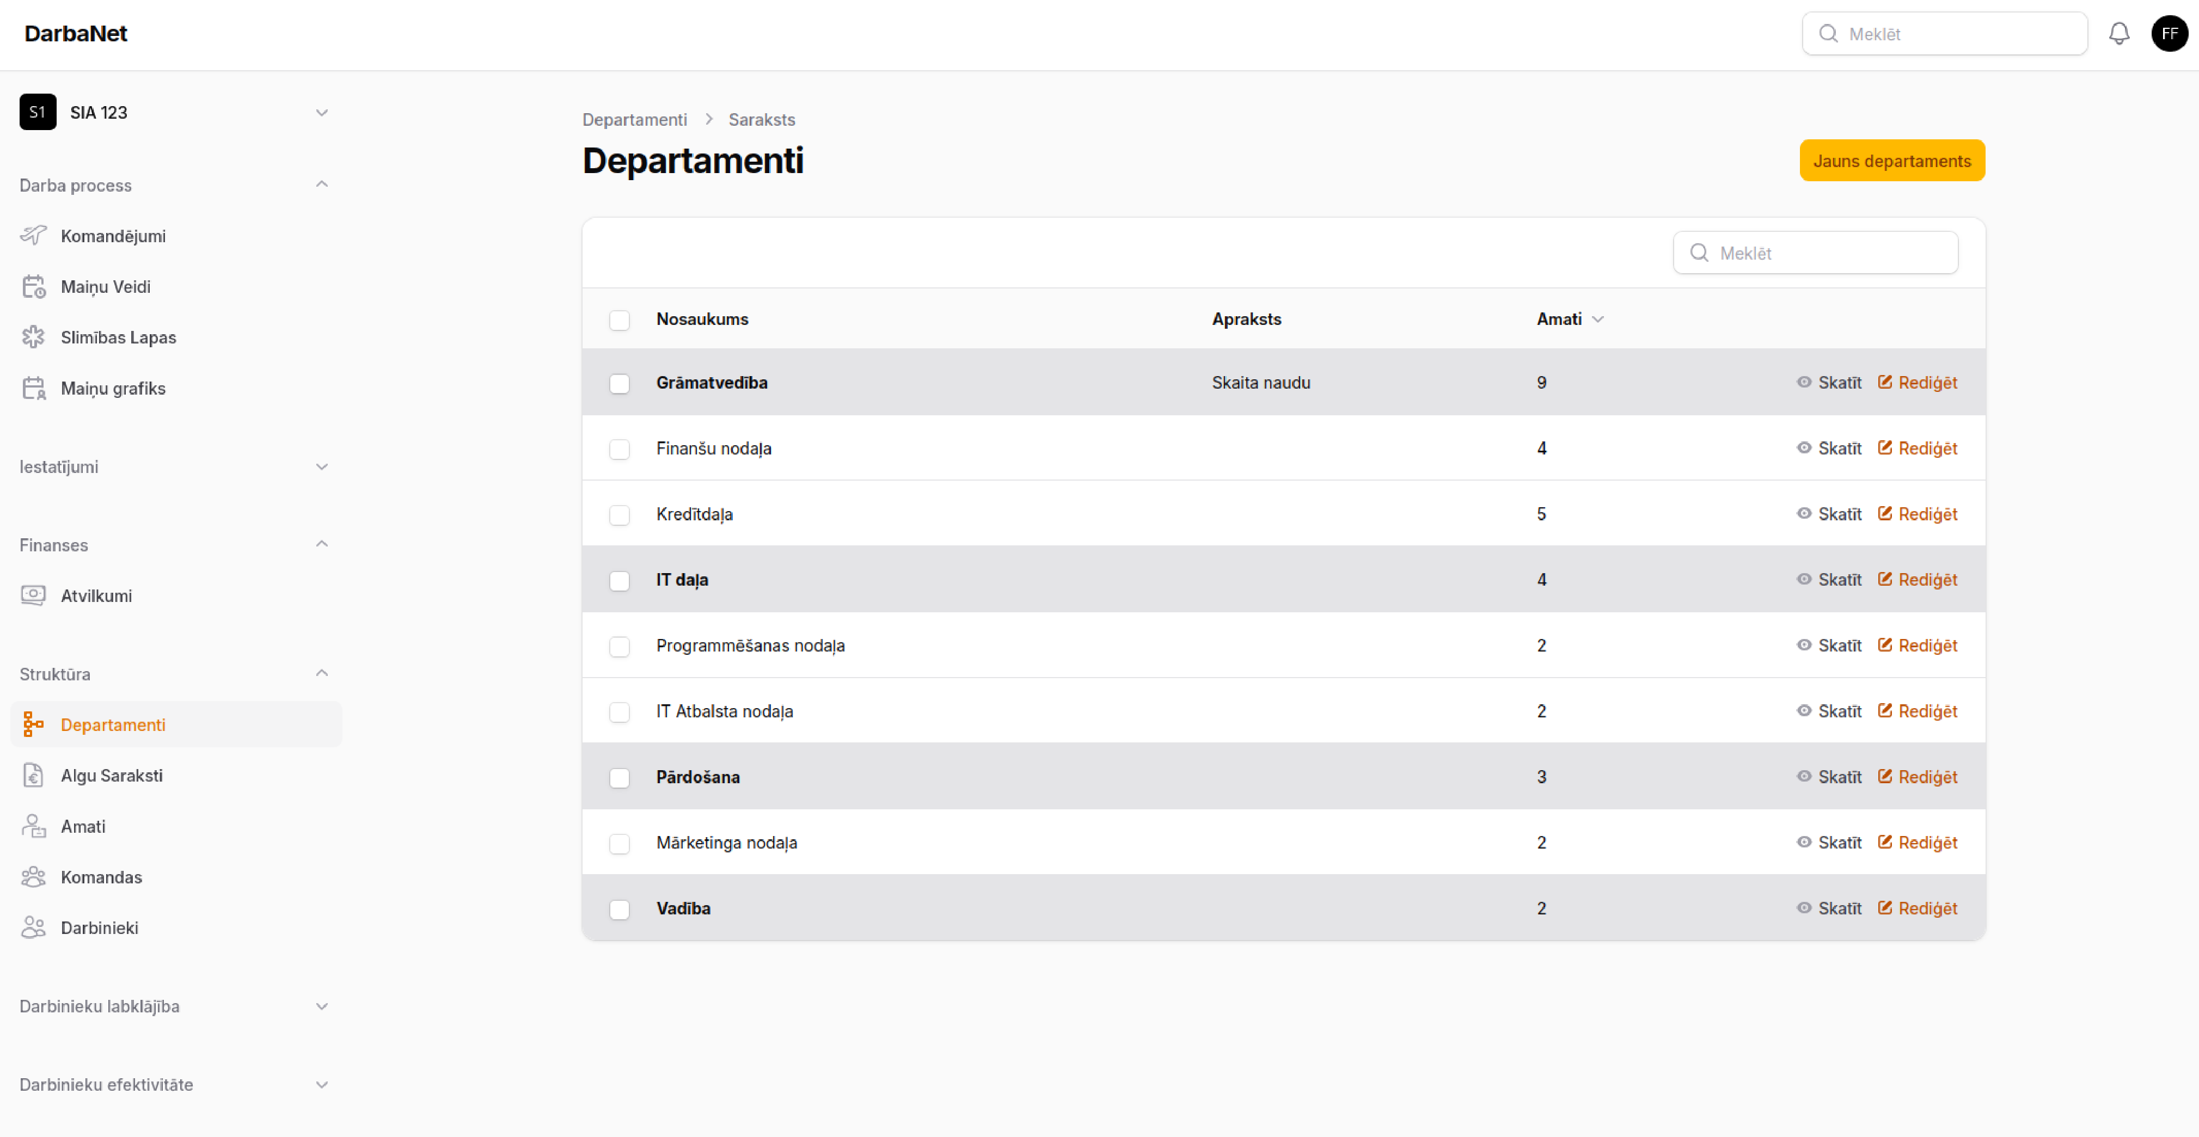Click the Atvilkumi banknote icon

point(33,595)
